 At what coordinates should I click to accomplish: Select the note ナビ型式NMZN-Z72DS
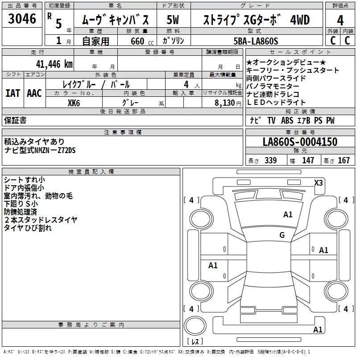[x=40, y=150]
